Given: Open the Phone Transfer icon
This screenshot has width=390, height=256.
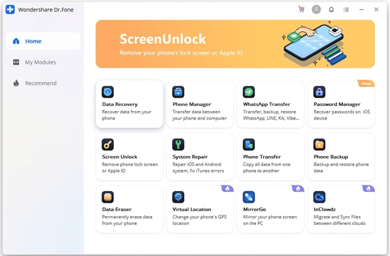Looking at the screenshot, I should tap(249, 145).
